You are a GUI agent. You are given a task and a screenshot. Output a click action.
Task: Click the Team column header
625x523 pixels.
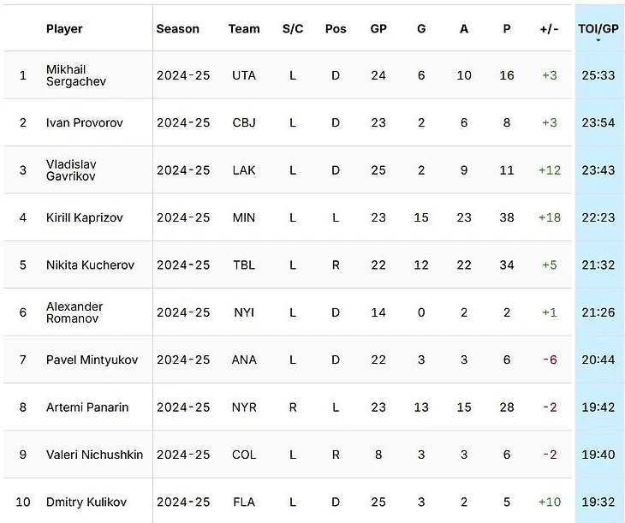(244, 28)
